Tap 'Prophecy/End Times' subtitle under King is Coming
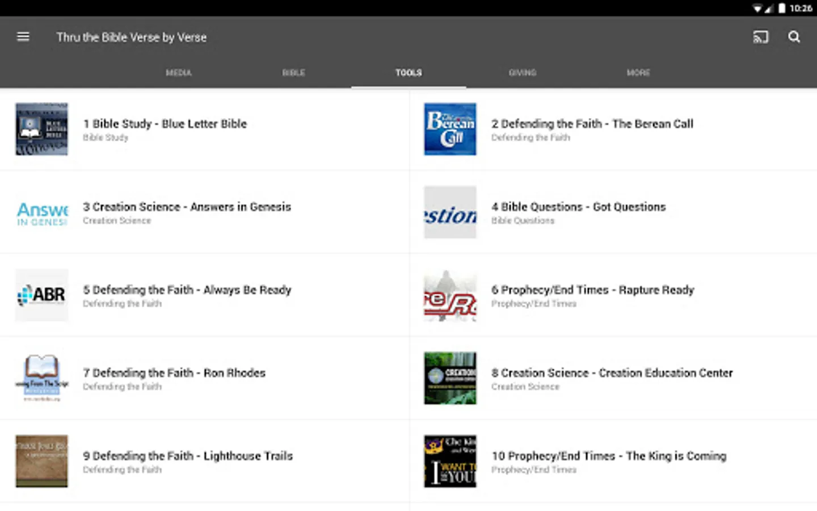This screenshot has height=511, width=817. coord(534,470)
